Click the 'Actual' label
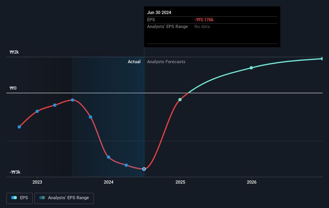 (x=134, y=62)
